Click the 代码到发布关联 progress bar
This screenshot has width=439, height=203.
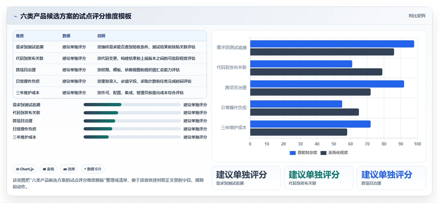pos(132,113)
